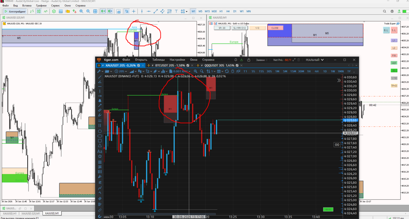Viewport: 409px width, 219px height.
Task: Open MetaTrader Сервис menu
Action: coord(55,5)
